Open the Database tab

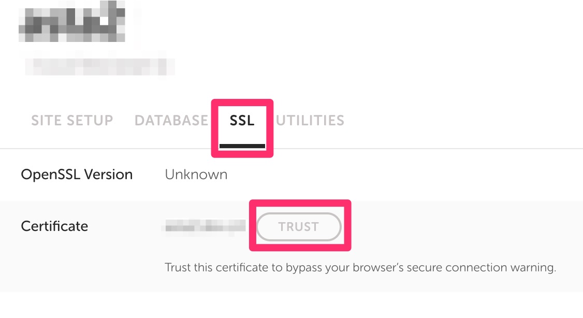pyautogui.click(x=171, y=121)
